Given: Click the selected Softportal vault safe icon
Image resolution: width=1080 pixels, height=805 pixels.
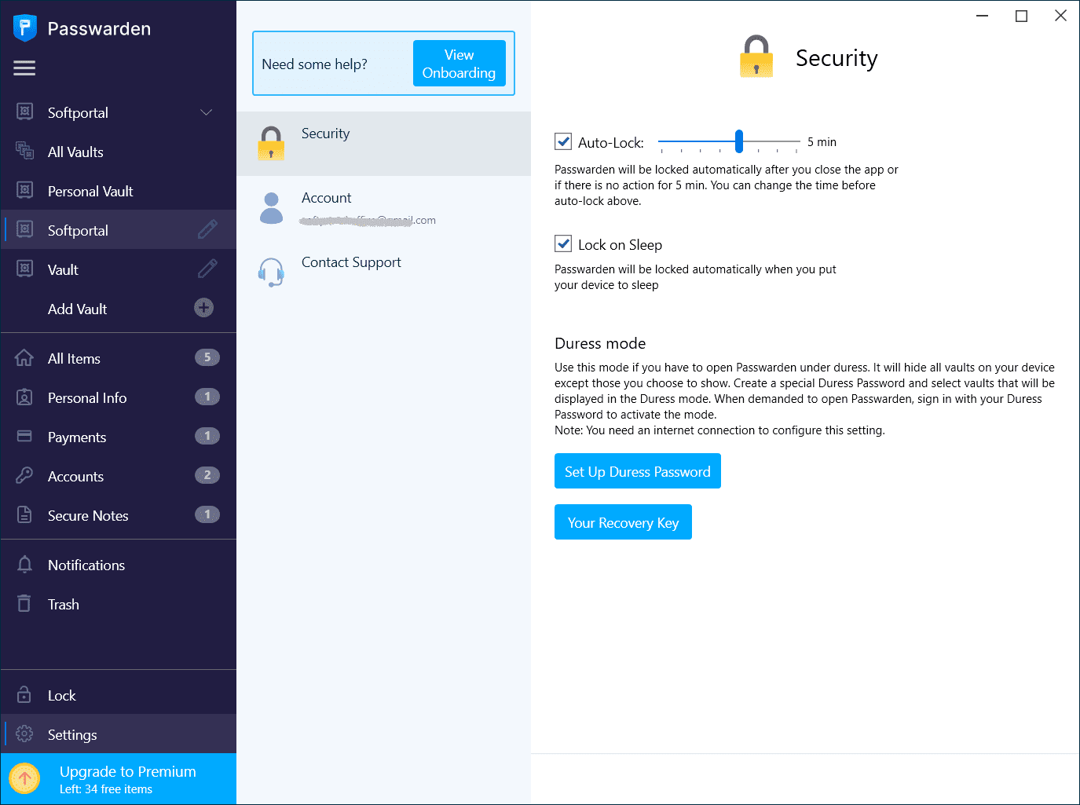Looking at the screenshot, I should point(25,229).
